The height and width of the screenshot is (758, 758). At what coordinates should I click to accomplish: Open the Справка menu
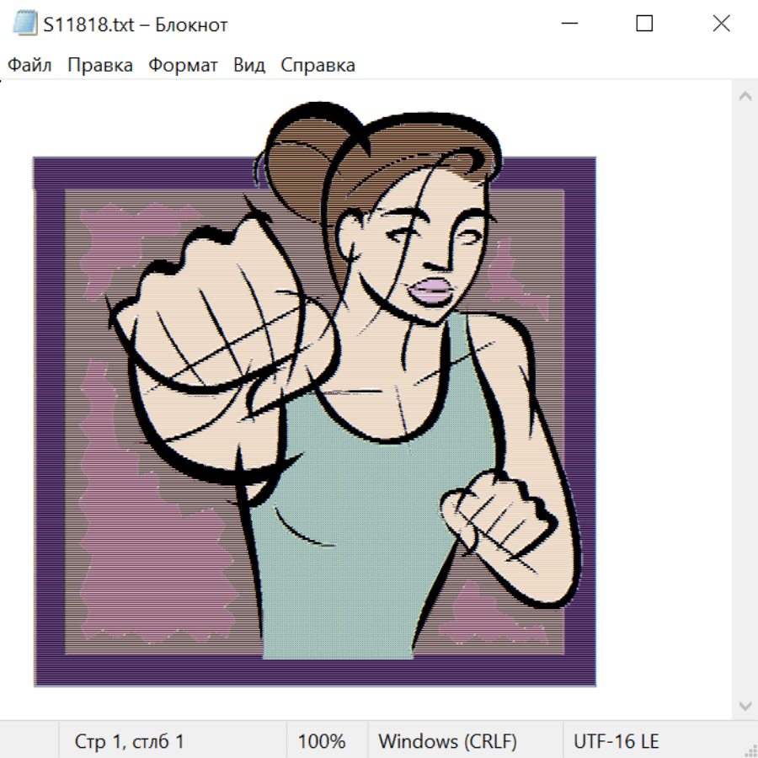tap(318, 66)
